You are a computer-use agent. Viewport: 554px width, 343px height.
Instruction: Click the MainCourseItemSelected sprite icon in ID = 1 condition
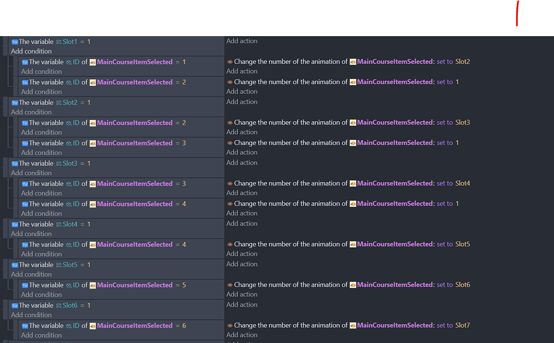[93, 62]
